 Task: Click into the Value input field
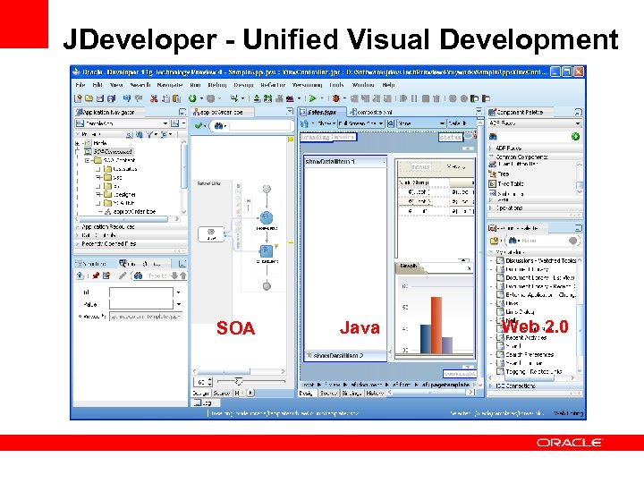pyautogui.click(x=141, y=304)
